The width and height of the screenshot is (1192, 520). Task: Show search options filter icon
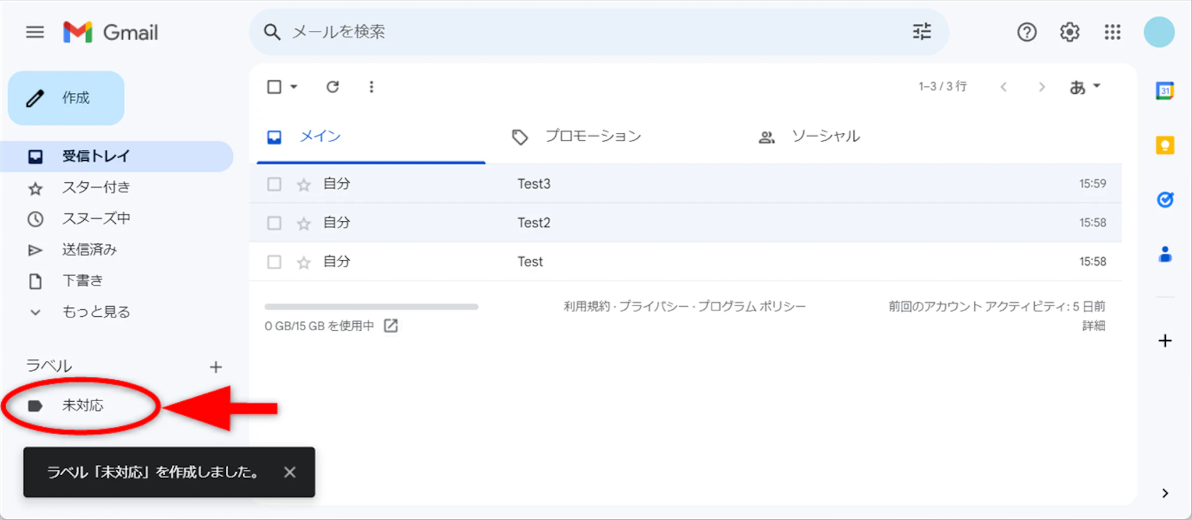coord(921,31)
